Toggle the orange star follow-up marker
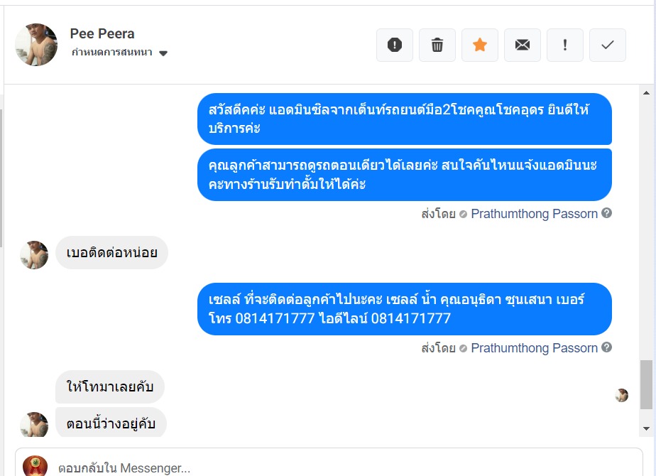Image resolution: width=656 pixels, height=476 pixels. tap(480, 45)
